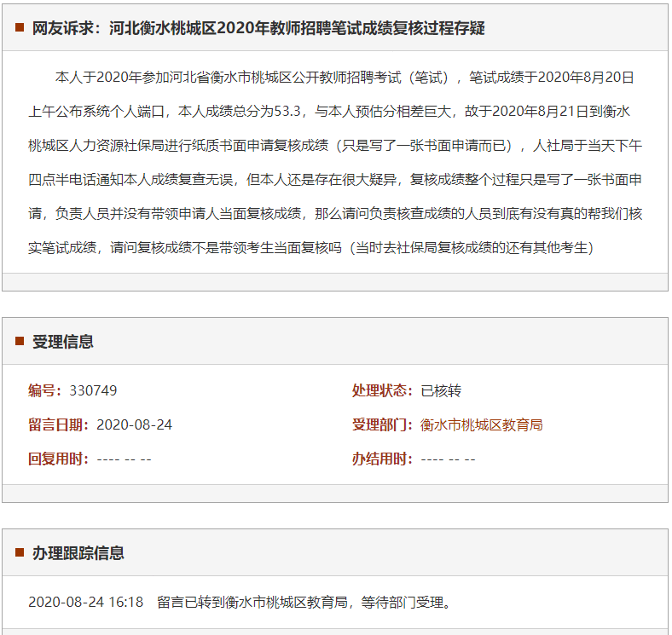Click body line starting 四点半电话通知

click(x=335, y=180)
